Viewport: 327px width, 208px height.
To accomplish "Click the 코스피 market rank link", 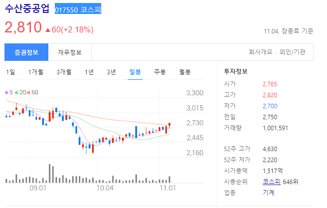I will point(271,182).
